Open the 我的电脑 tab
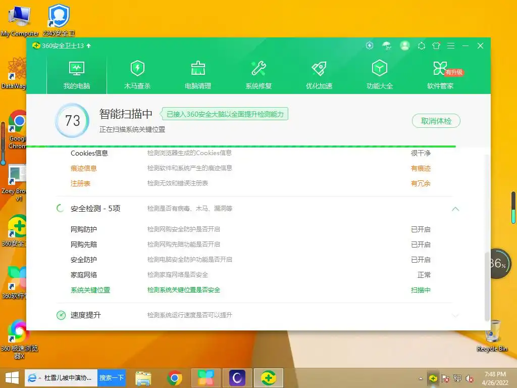The height and width of the screenshot is (388, 517). click(x=77, y=75)
